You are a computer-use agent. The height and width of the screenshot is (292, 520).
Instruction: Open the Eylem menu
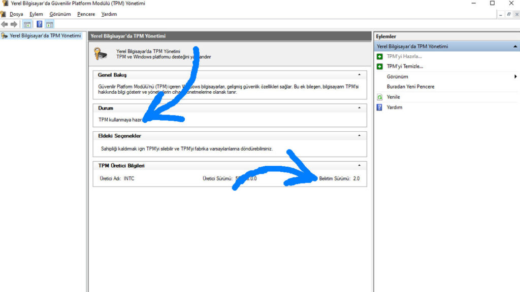(x=36, y=14)
